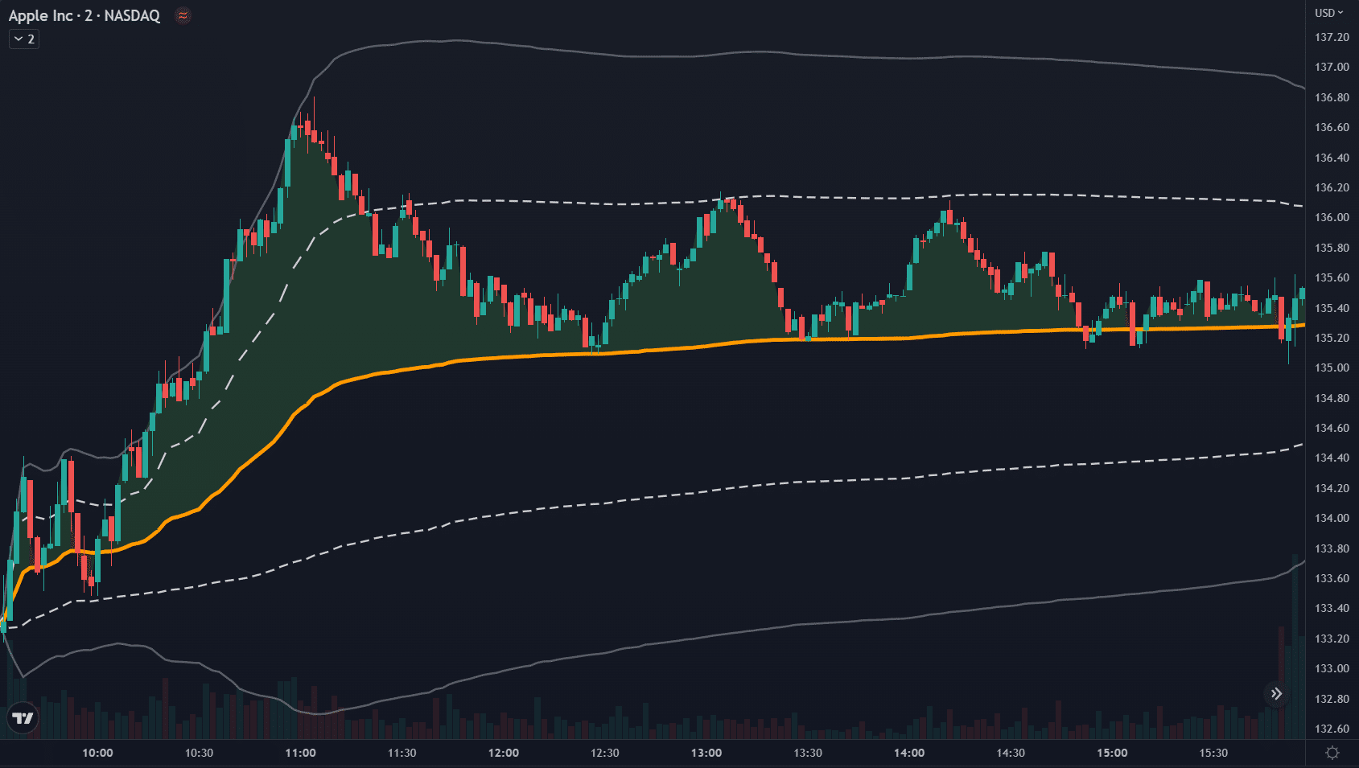The image size is (1359, 768).
Task: Click the 10:30 time axis label
Action: 199,753
